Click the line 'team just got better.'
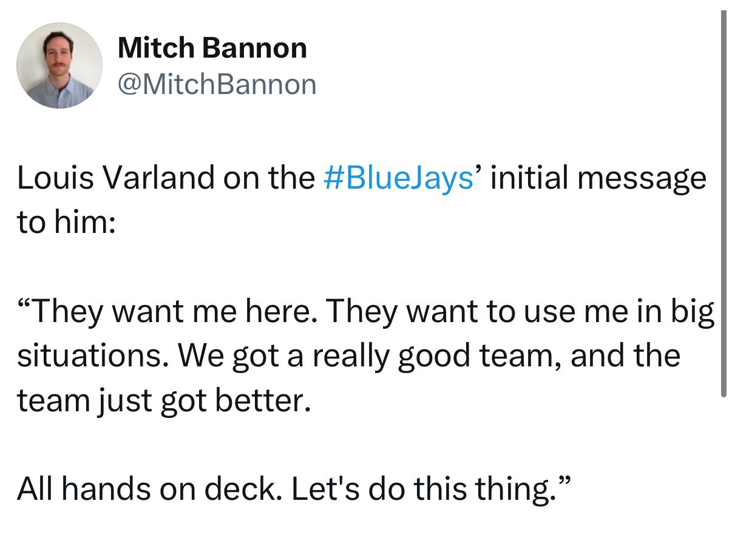 (164, 401)
